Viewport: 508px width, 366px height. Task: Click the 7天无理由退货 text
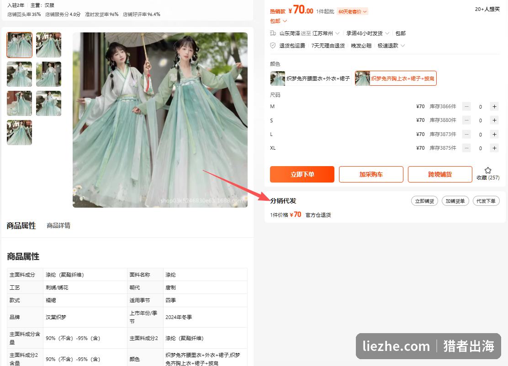(328, 46)
